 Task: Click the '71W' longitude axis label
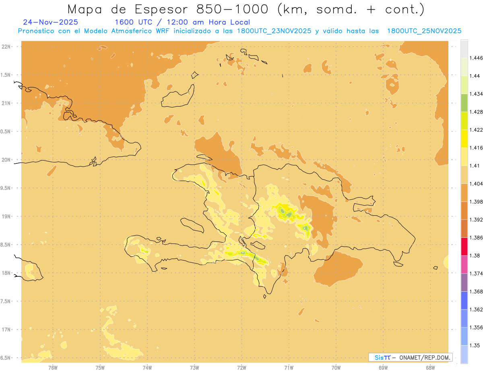click(x=289, y=368)
